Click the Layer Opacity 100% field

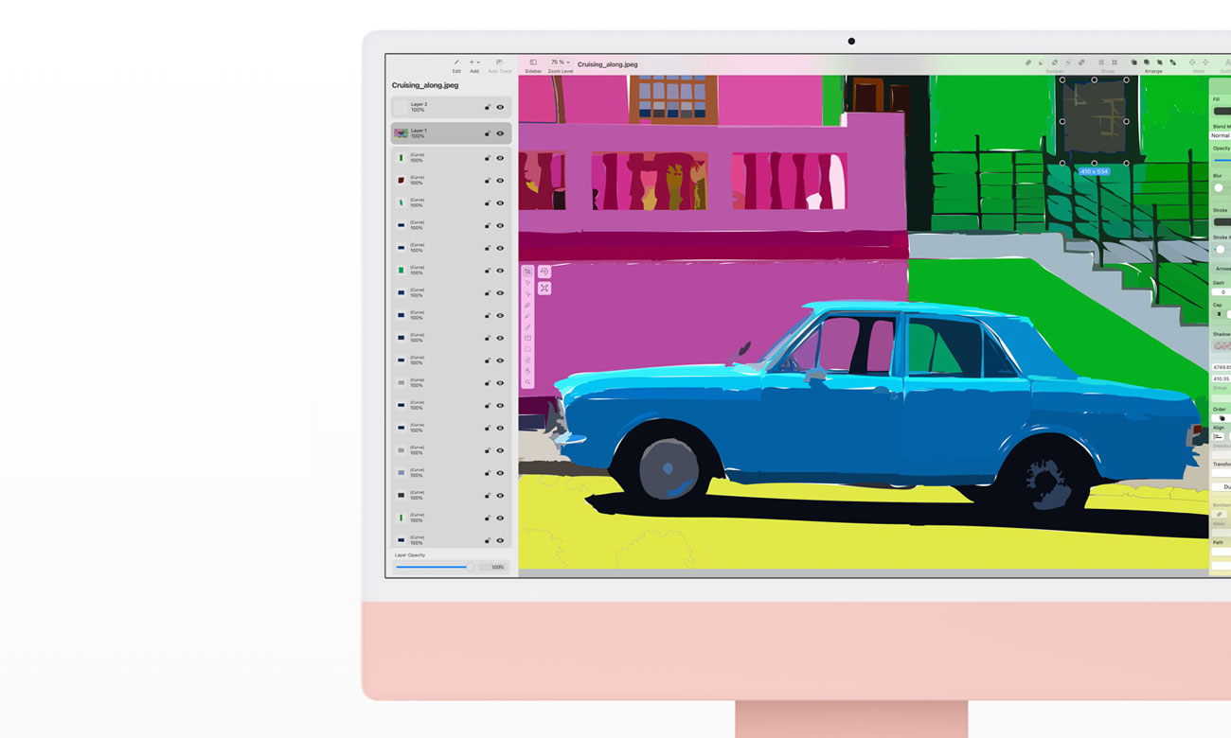tap(492, 567)
